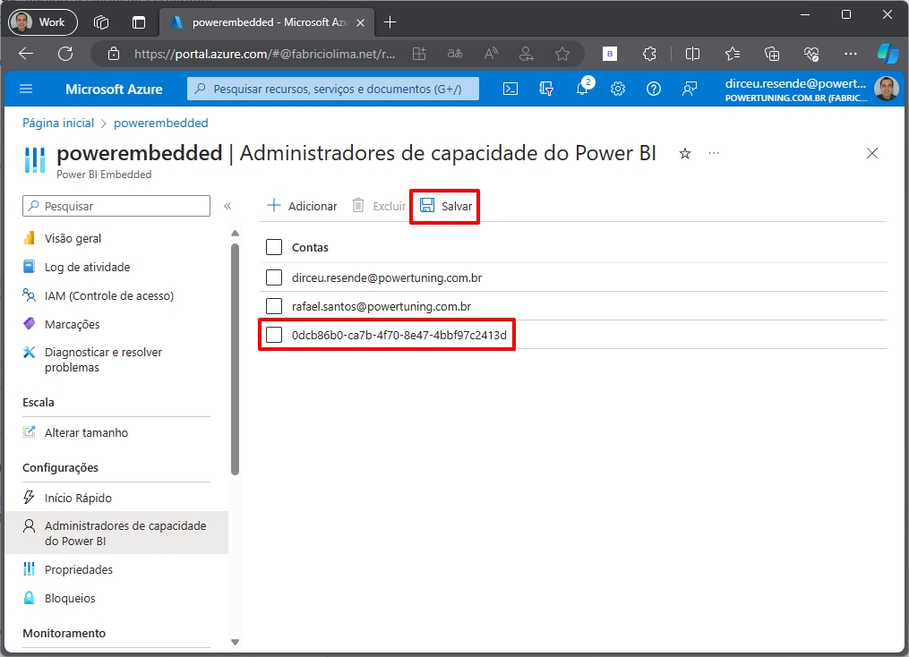The width and height of the screenshot is (909, 657).
Task: Open Azure portal settings gear
Action: coord(618,89)
